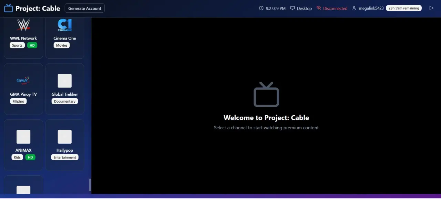This screenshot has width=441, height=199.
Task: Click the Welcome to Project: Cable heading
Action: coord(266,118)
